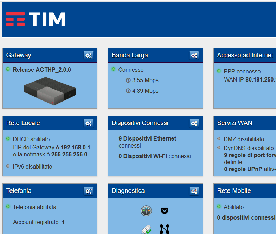Open the Telefonia card title
The height and width of the screenshot is (234, 276).
pyautogui.click(x=19, y=191)
